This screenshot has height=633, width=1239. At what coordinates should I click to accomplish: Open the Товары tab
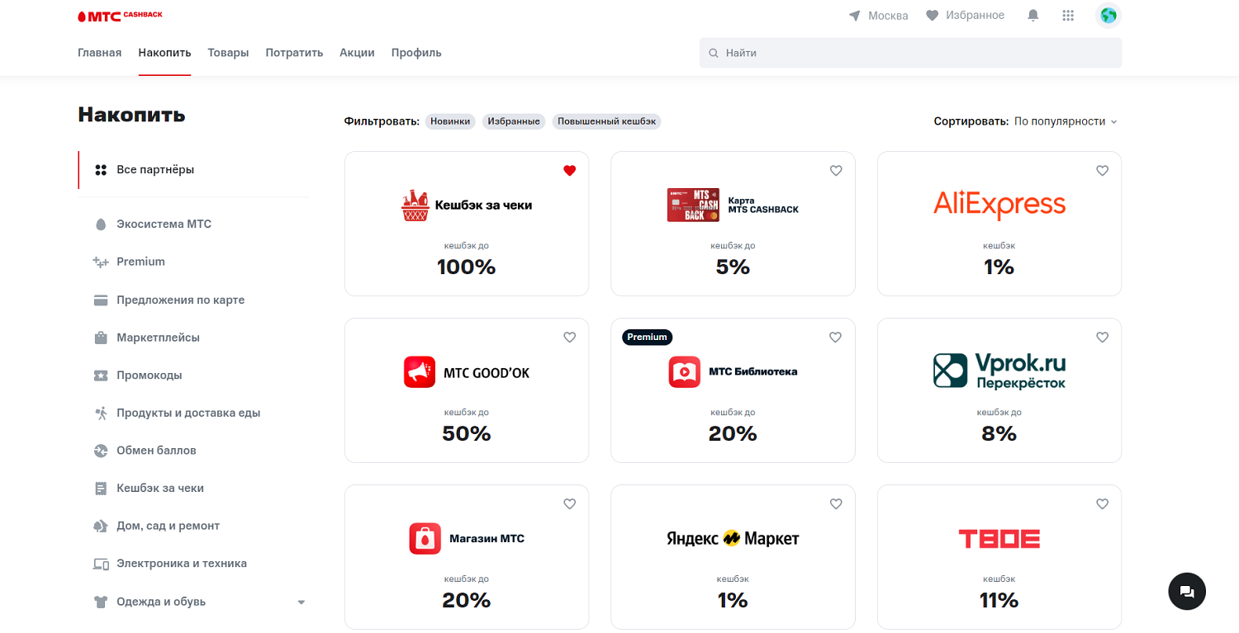click(228, 53)
